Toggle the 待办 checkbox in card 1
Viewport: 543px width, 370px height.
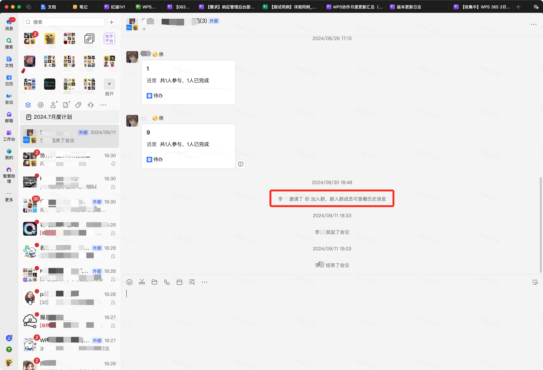click(x=149, y=96)
